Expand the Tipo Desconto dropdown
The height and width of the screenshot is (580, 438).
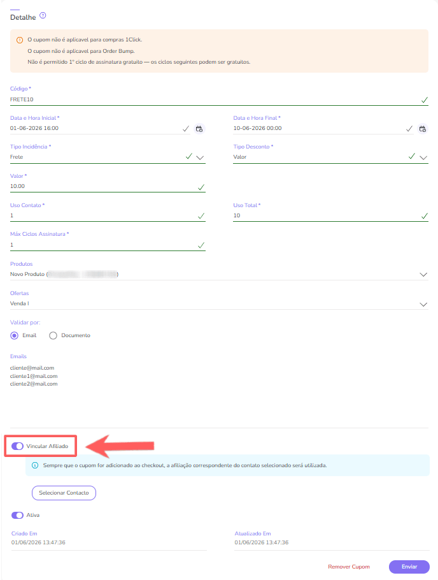423,157
